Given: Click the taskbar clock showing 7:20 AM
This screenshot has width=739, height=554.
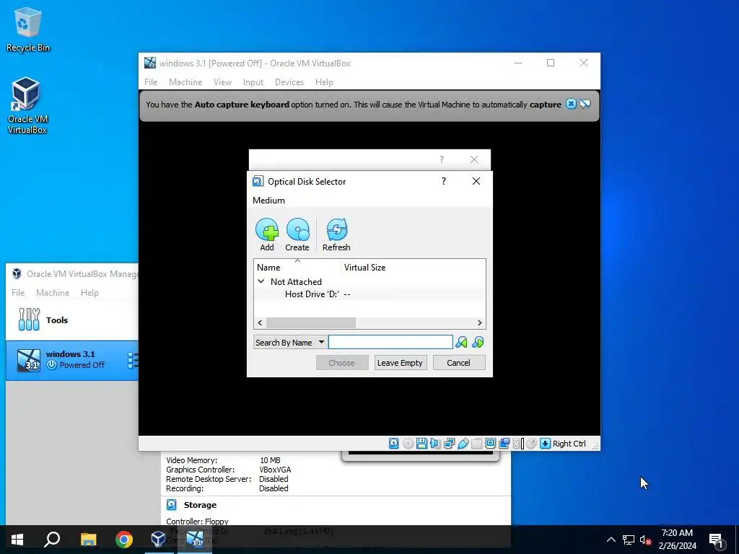Looking at the screenshot, I should (x=677, y=540).
